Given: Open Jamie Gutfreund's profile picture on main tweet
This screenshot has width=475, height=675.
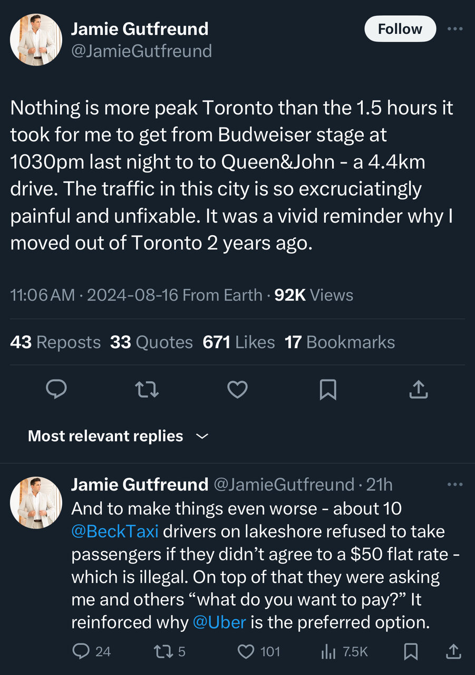Looking at the screenshot, I should [36, 40].
